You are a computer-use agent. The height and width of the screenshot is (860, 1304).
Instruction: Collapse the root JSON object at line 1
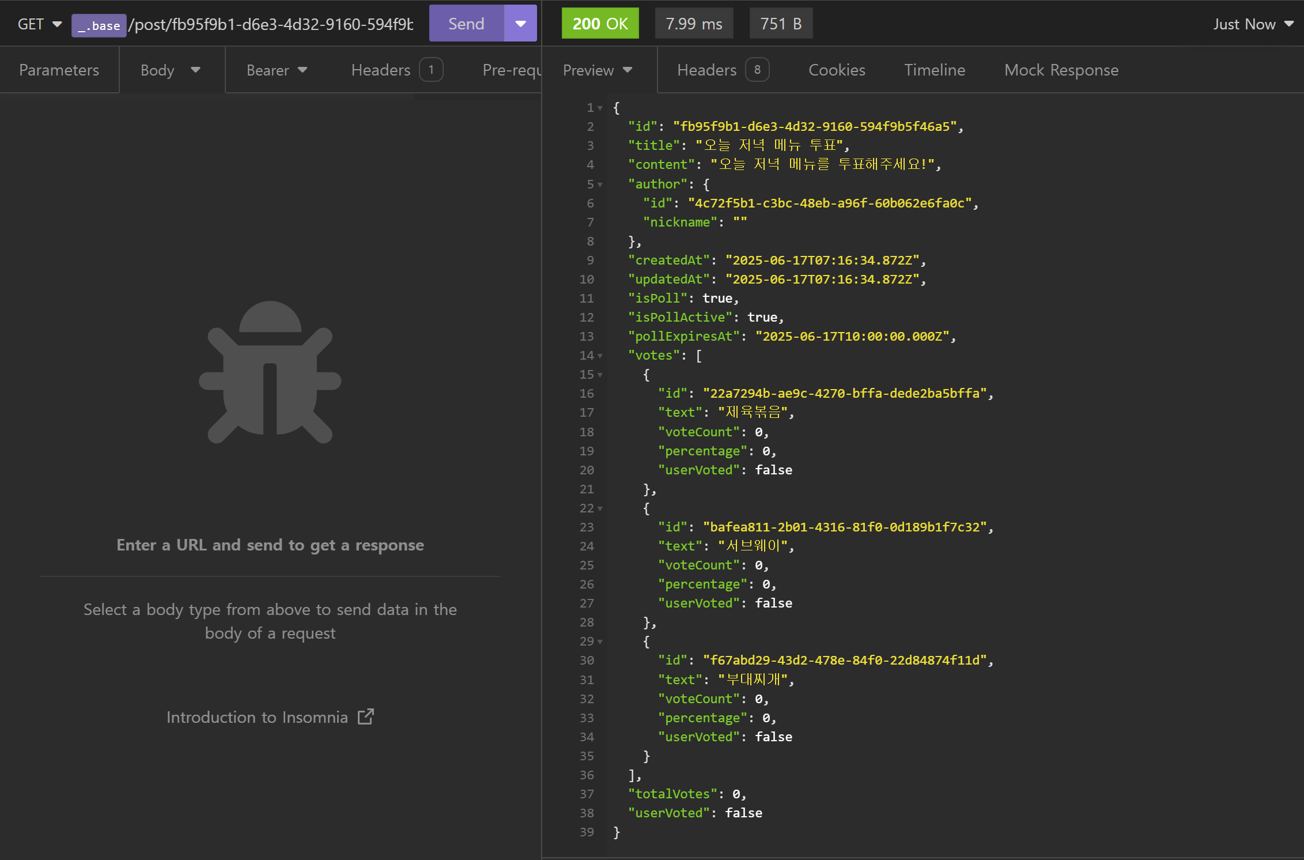pyautogui.click(x=600, y=108)
